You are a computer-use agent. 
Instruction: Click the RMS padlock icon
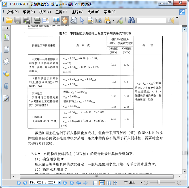108,20
